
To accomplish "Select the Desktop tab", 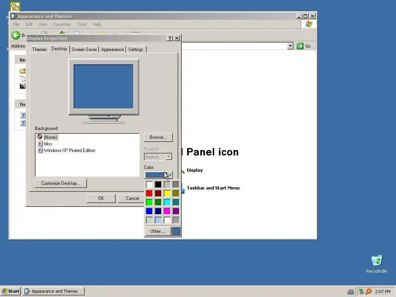I will tap(59, 49).
